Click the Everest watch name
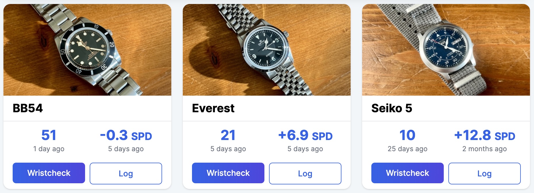Screen dimensions: 534x193 point(213,108)
